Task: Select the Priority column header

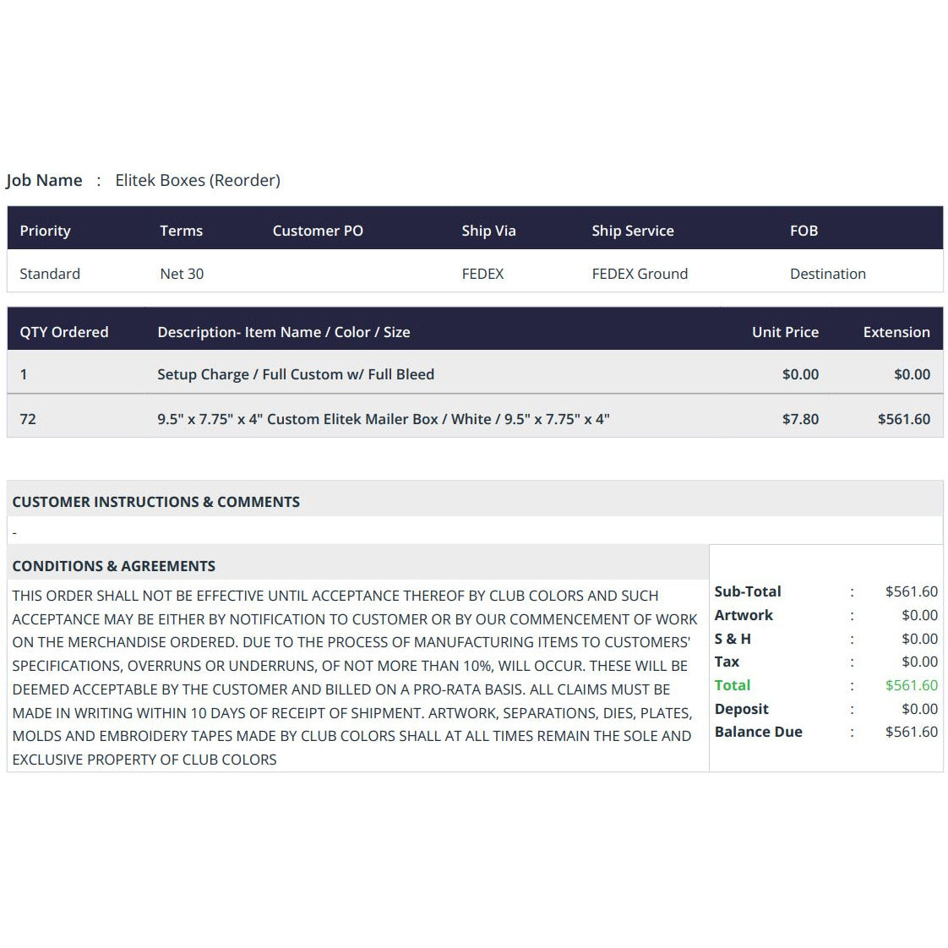Action: point(46,231)
